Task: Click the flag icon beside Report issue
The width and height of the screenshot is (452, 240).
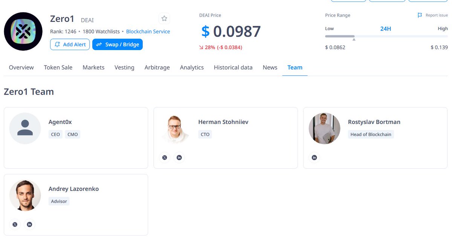Action: click(x=420, y=15)
